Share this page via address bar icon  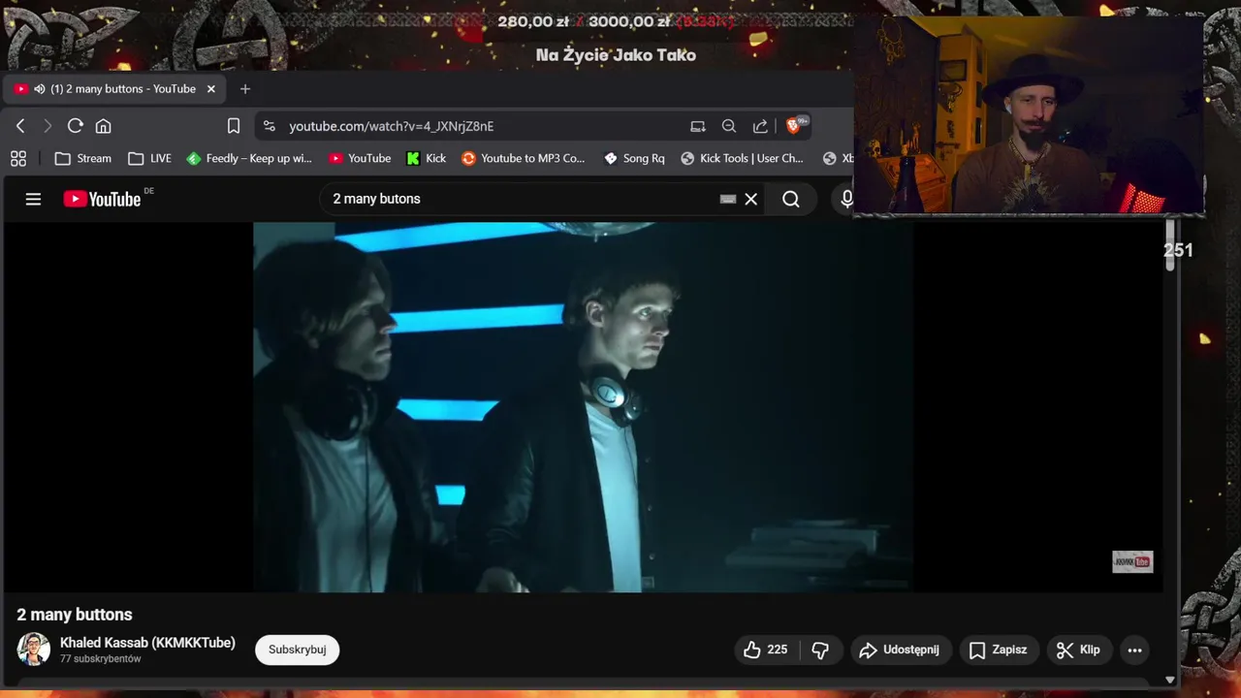tap(760, 126)
